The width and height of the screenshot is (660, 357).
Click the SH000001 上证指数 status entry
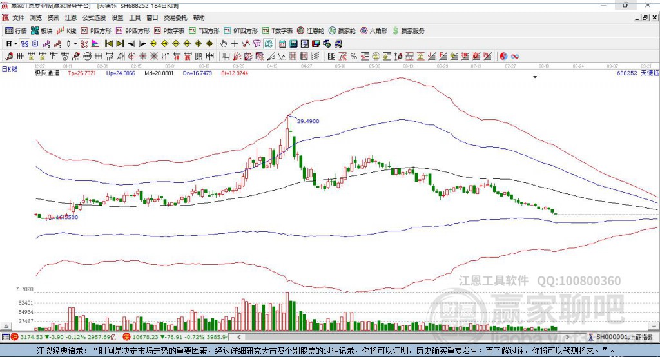click(x=621, y=337)
